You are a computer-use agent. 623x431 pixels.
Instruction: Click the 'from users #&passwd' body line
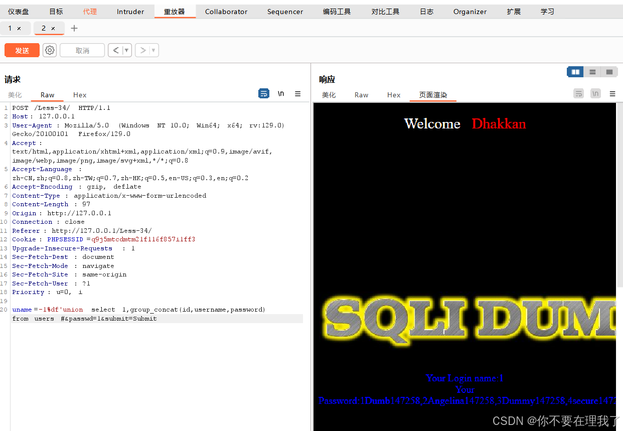pos(84,319)
